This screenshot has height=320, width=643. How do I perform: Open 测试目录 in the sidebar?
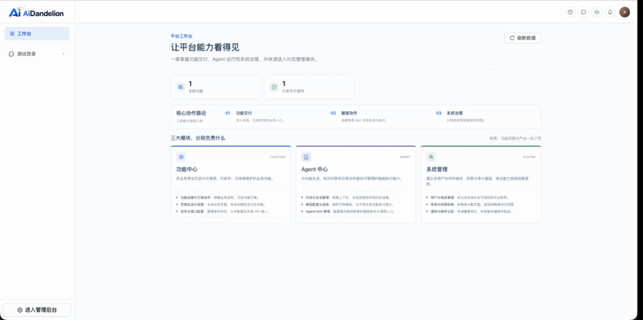(x=37, y=54)
